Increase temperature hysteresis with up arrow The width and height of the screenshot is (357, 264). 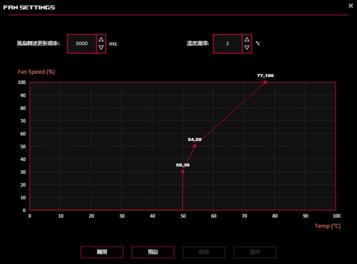coord(247,39)
